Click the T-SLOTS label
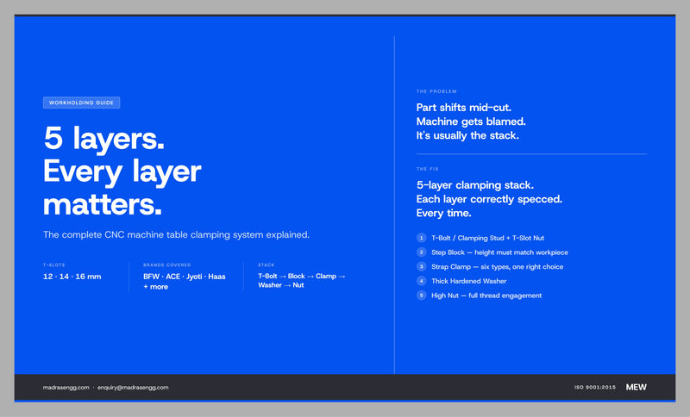The height and width of the screenshot is (417, 690). click(x=54, y=265)
